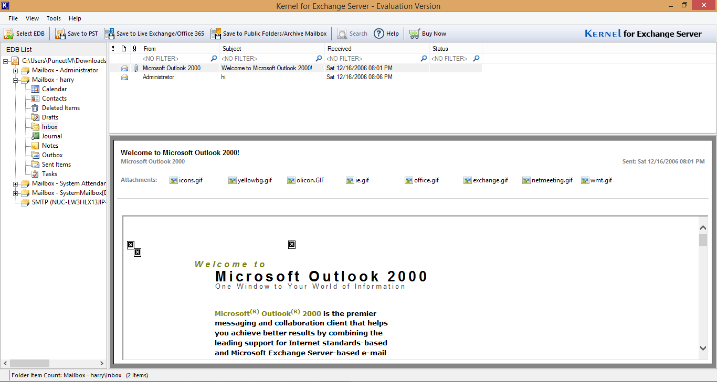
Task: Open the Journal folder icon
Action: coord(35,136)
